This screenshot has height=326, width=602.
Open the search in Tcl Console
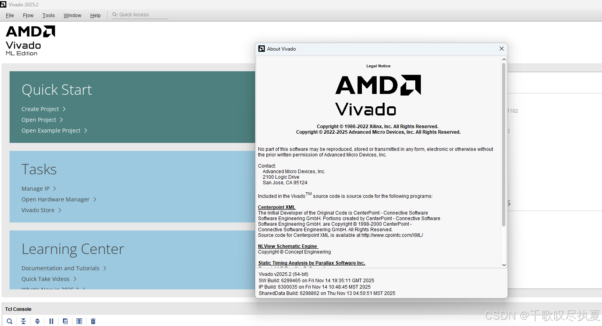(x=10, y=321)
